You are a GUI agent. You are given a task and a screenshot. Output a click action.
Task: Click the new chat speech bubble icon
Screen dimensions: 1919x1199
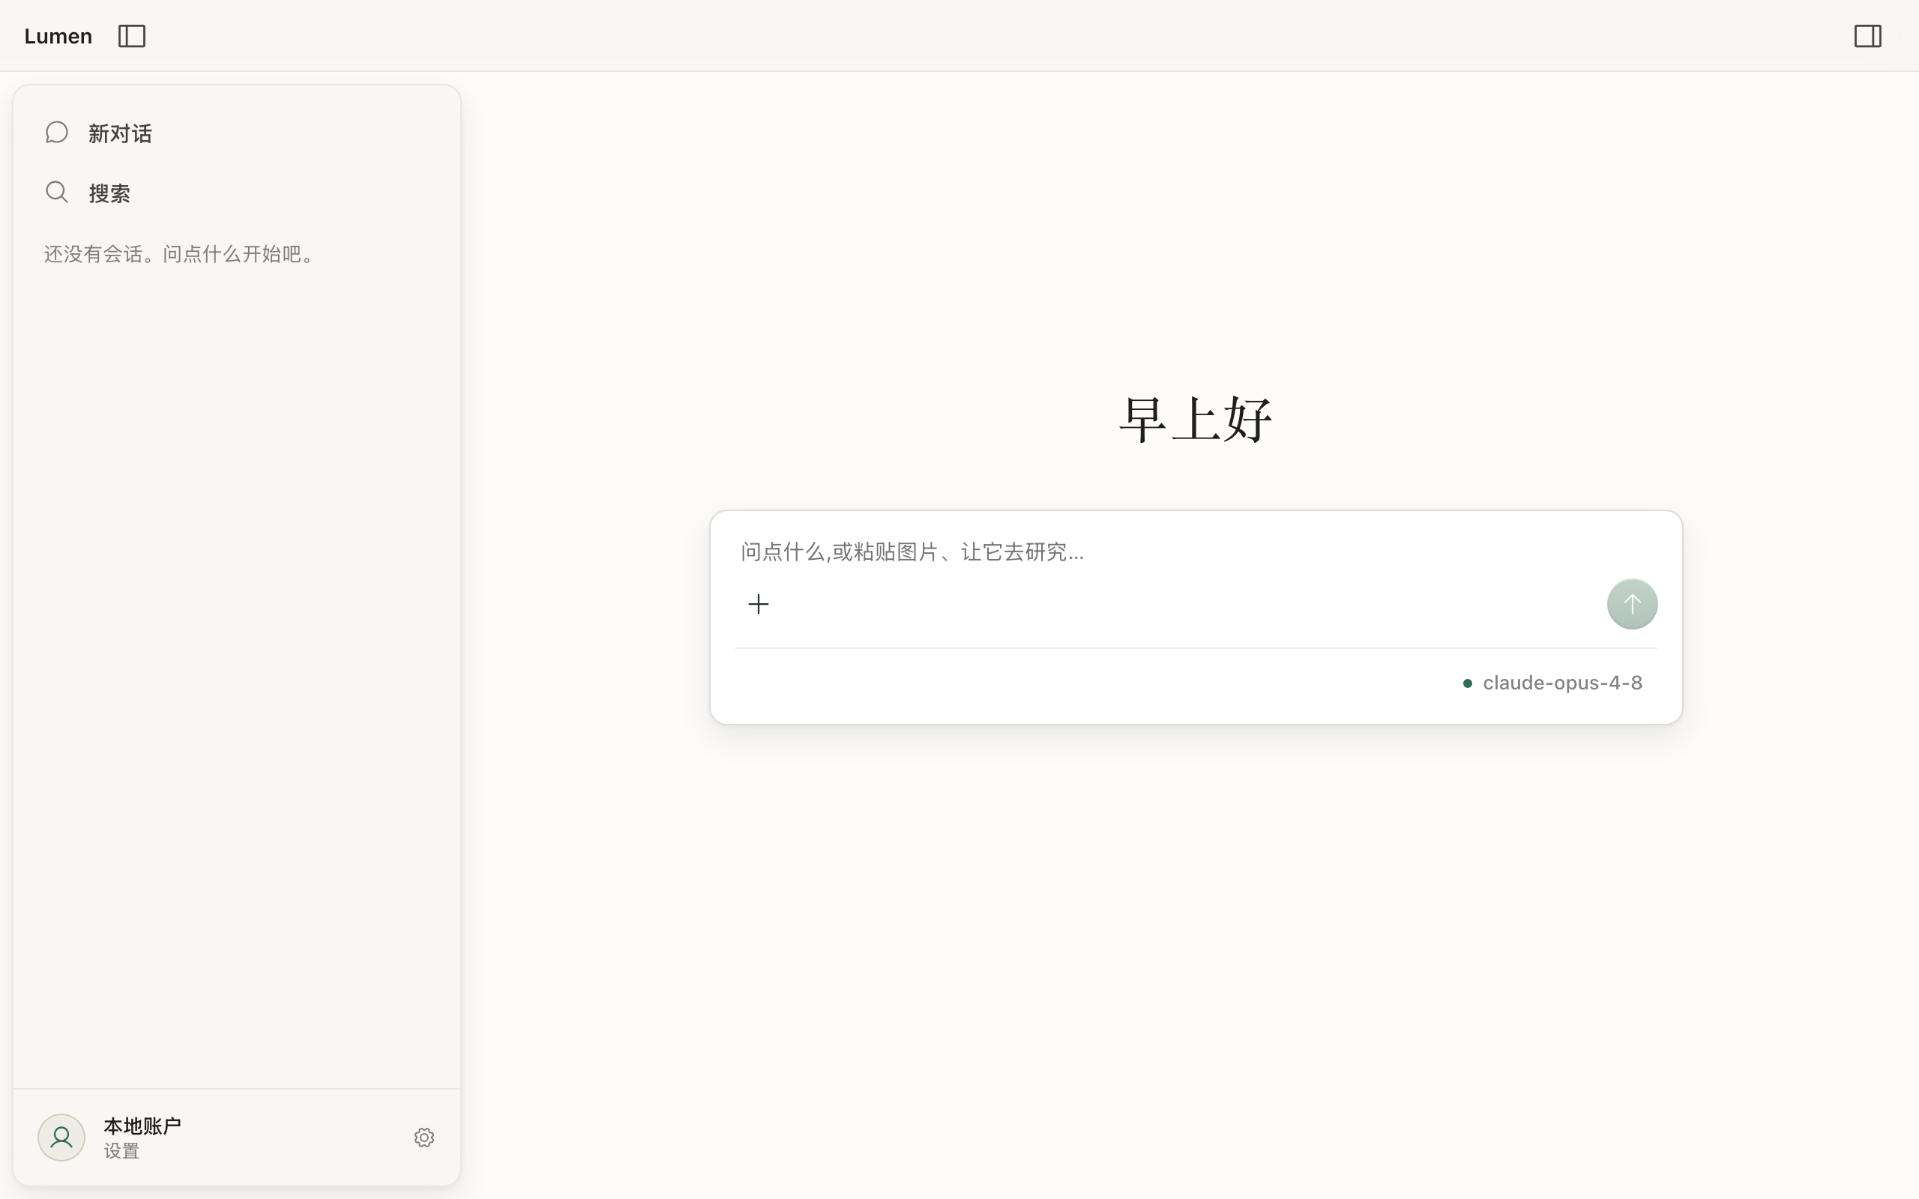57,133
